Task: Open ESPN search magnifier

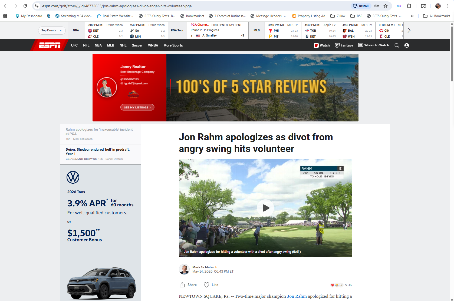Action: [x=397, y=45]
